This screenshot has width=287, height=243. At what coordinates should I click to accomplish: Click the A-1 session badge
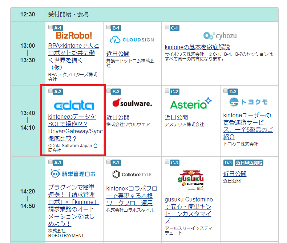tap(58, 28)
